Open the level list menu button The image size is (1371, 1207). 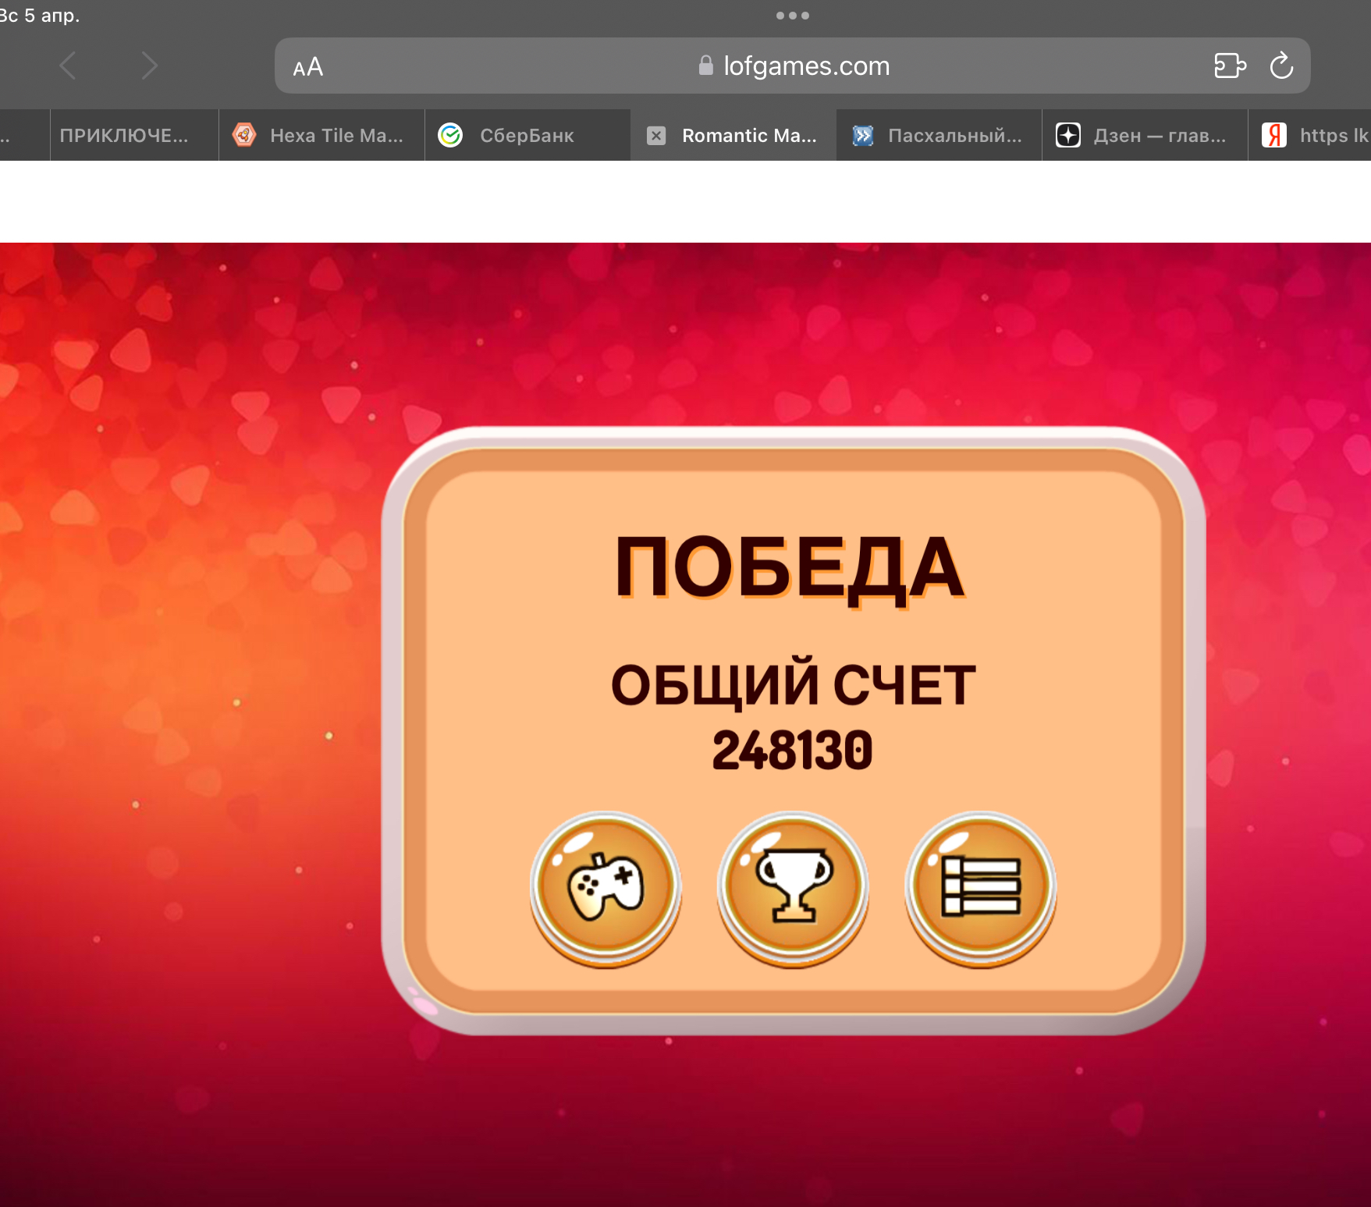(980, 888)
